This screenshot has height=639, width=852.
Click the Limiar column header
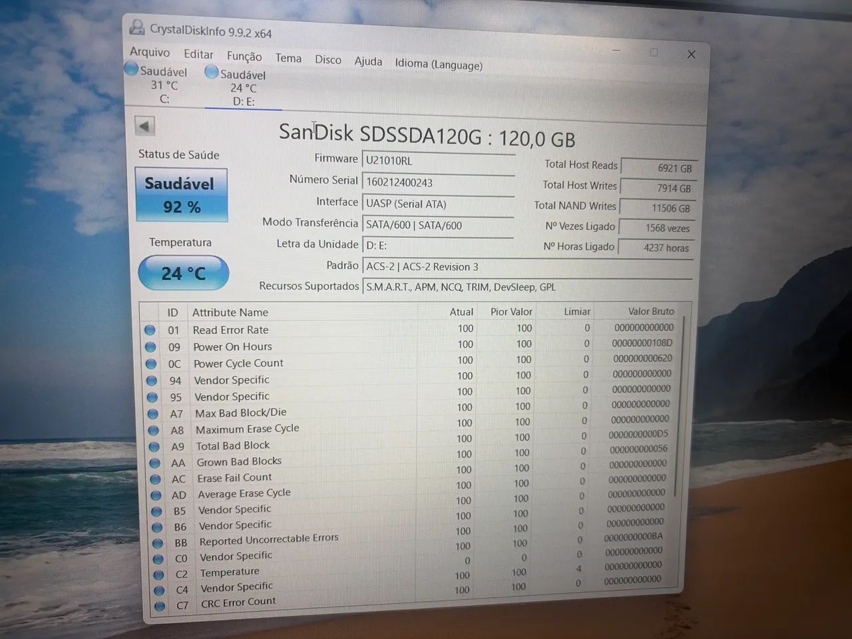click(577, 311)
